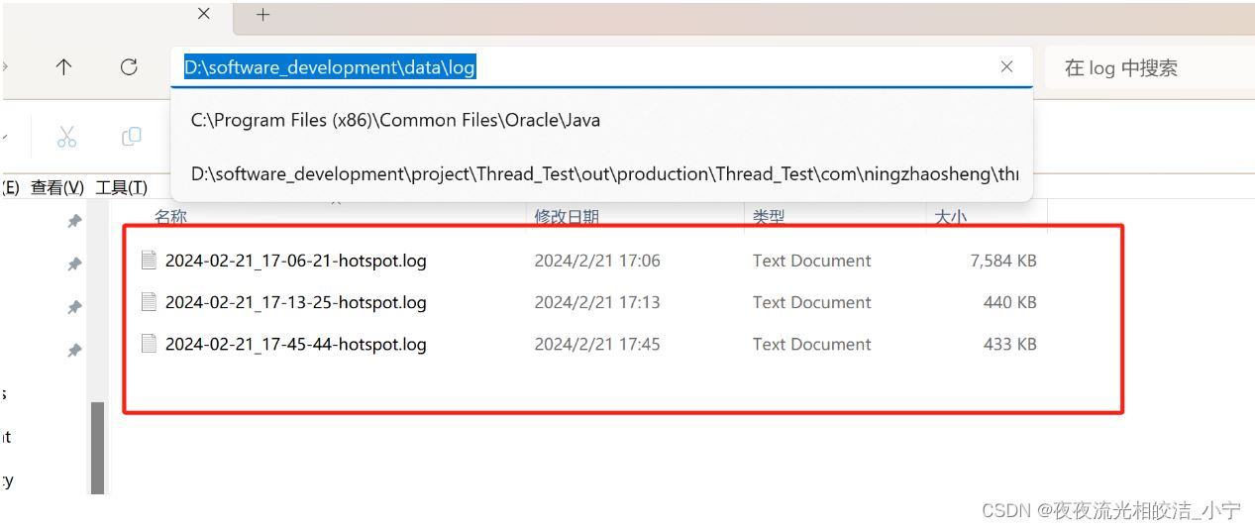1255x530 pixels.
Task: Go up one folder level
Action: coord(64,67)
